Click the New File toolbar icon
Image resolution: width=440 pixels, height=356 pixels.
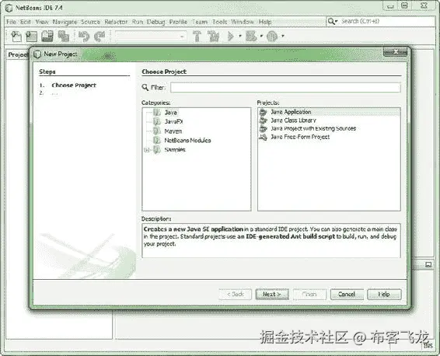tap(16, 37)
